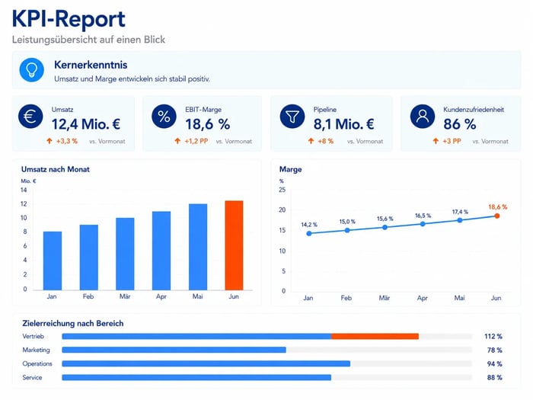The width and height of the screenshot is (533, 400).
Task: Click the +8 % change on the Pipeline card
Action: [326, 141]
